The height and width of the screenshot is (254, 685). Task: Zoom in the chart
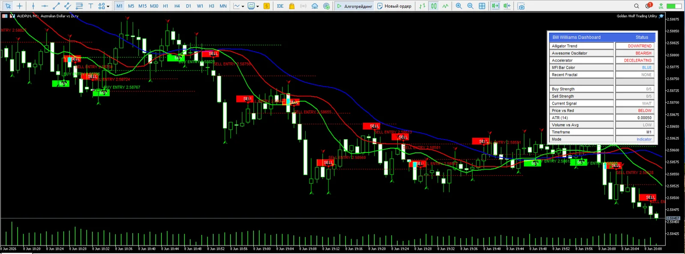tap(459, 6)
